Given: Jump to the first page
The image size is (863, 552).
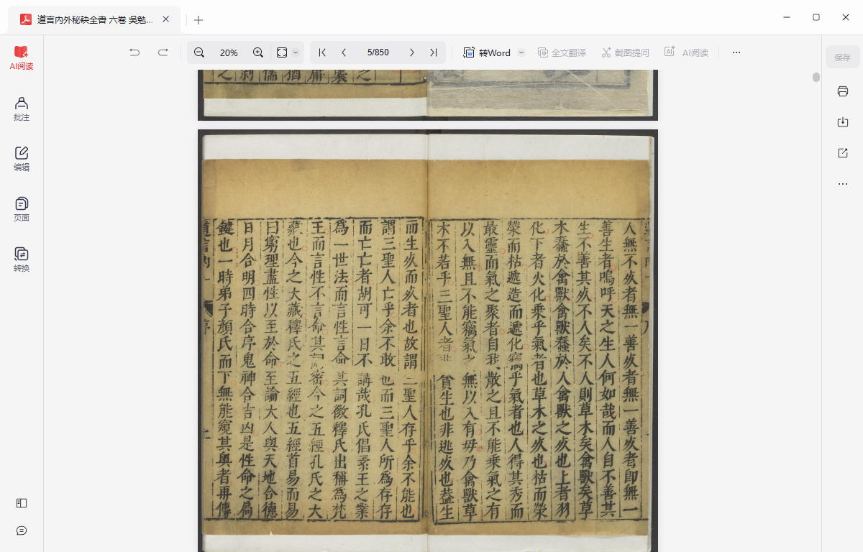Looking at the screenshot, I should pos(322,52).
